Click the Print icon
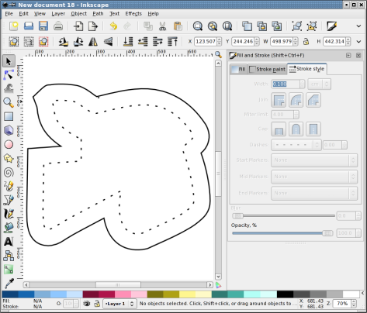This screenshot has height=313, width=367. pyautogui.click(x=58, y=26)
